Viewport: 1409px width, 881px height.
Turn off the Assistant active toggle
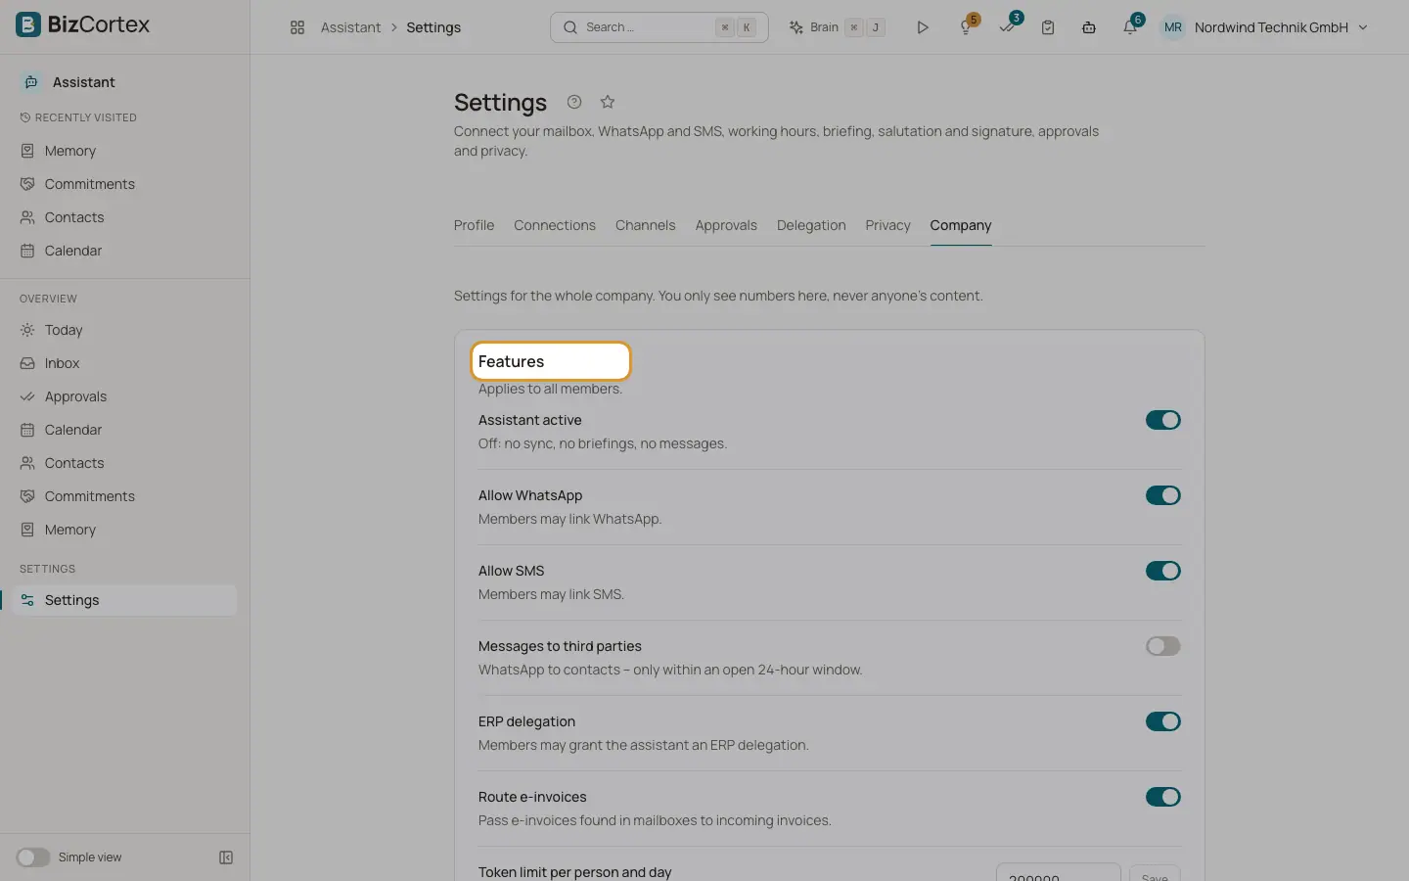1163,420
